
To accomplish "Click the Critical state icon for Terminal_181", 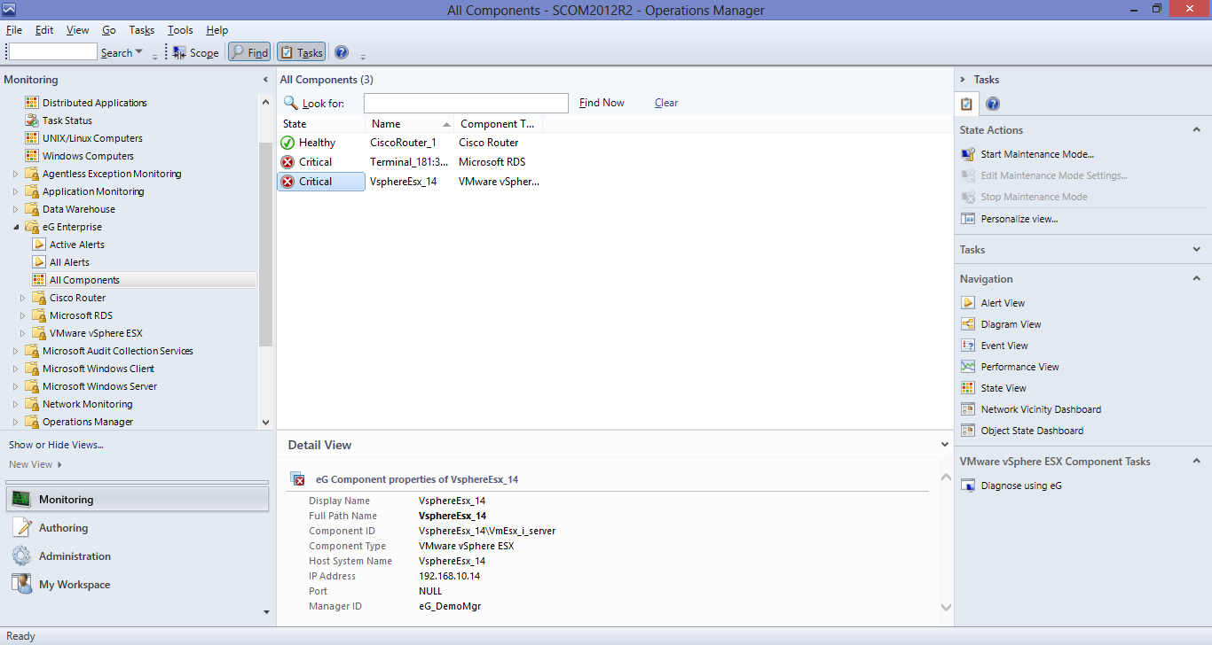I will pyautogui.click(x=287, y=162).
